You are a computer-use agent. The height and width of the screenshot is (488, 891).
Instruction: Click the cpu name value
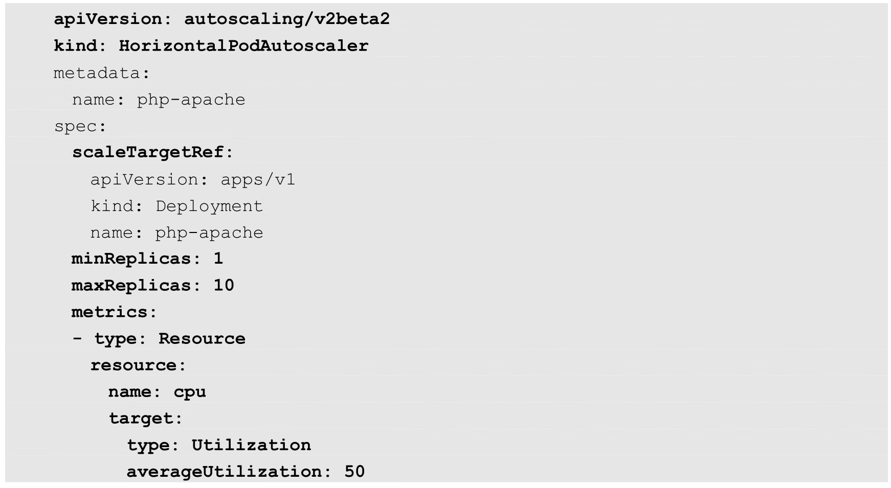[x=190, y=392]
